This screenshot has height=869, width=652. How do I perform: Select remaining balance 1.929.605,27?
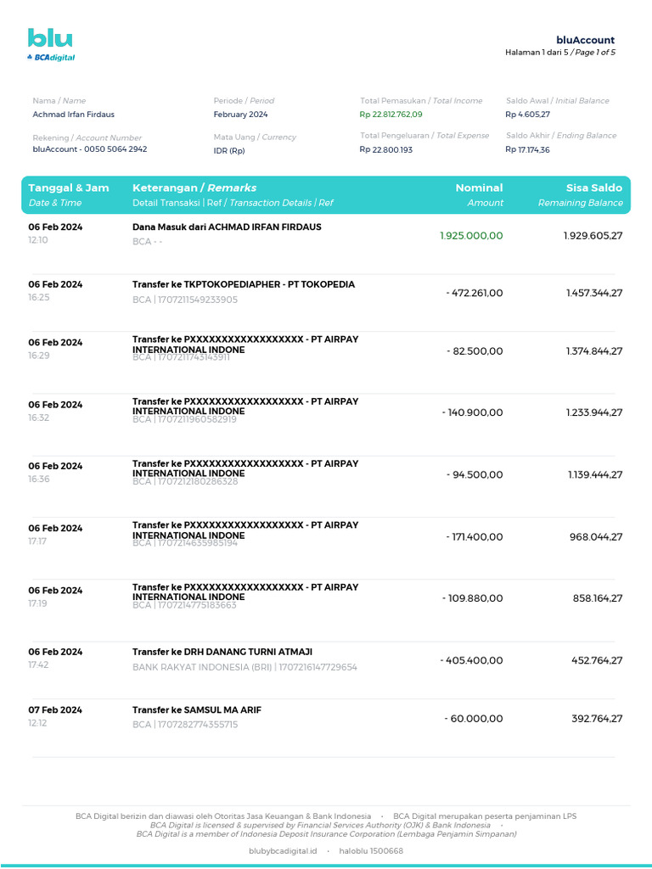point(593,236)
